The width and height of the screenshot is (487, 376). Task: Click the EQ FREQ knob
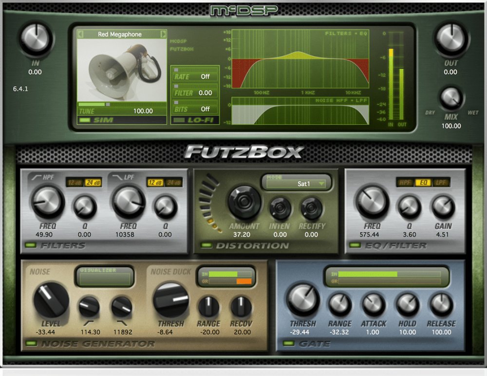pos(372,201)
